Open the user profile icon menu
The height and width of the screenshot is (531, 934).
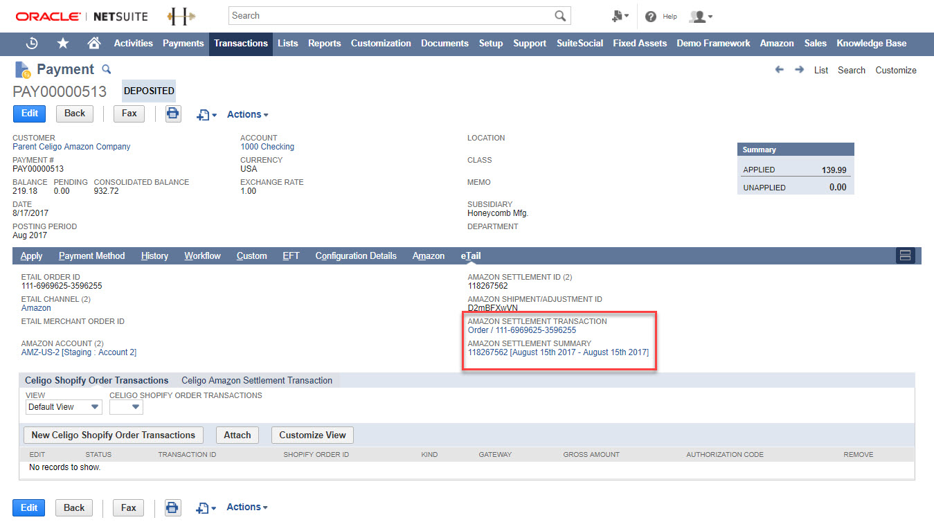[x=701, y=17]
